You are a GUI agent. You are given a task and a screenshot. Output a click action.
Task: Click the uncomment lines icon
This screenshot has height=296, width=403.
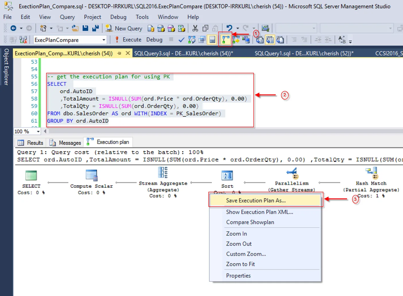304,39
